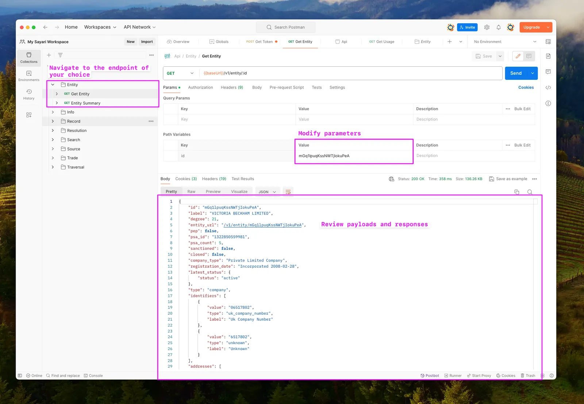Click the Search Postman box
This screenshot has height=404, width=584.
(286, 27)
